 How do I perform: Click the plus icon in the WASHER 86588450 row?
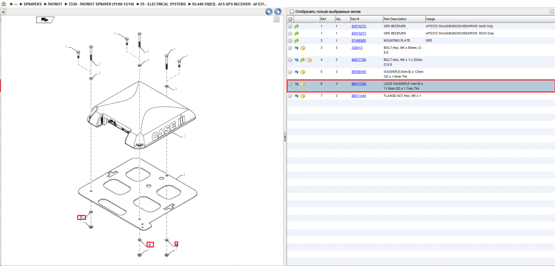[290, 72]
